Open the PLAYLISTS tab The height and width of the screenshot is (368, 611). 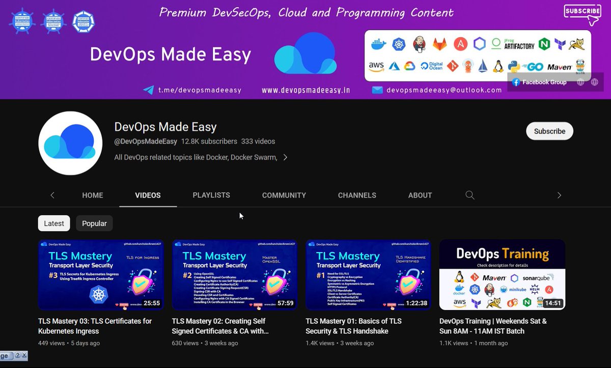point(211,195)
